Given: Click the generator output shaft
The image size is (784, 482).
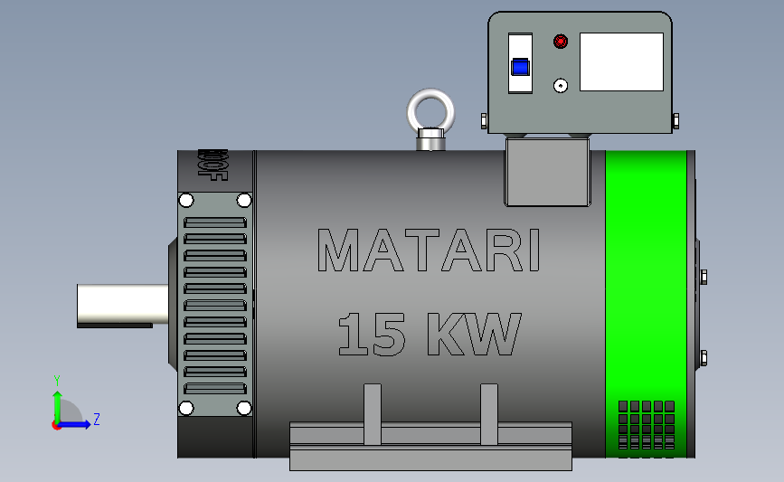Looking at the screenshot, I should click(122, 304).
